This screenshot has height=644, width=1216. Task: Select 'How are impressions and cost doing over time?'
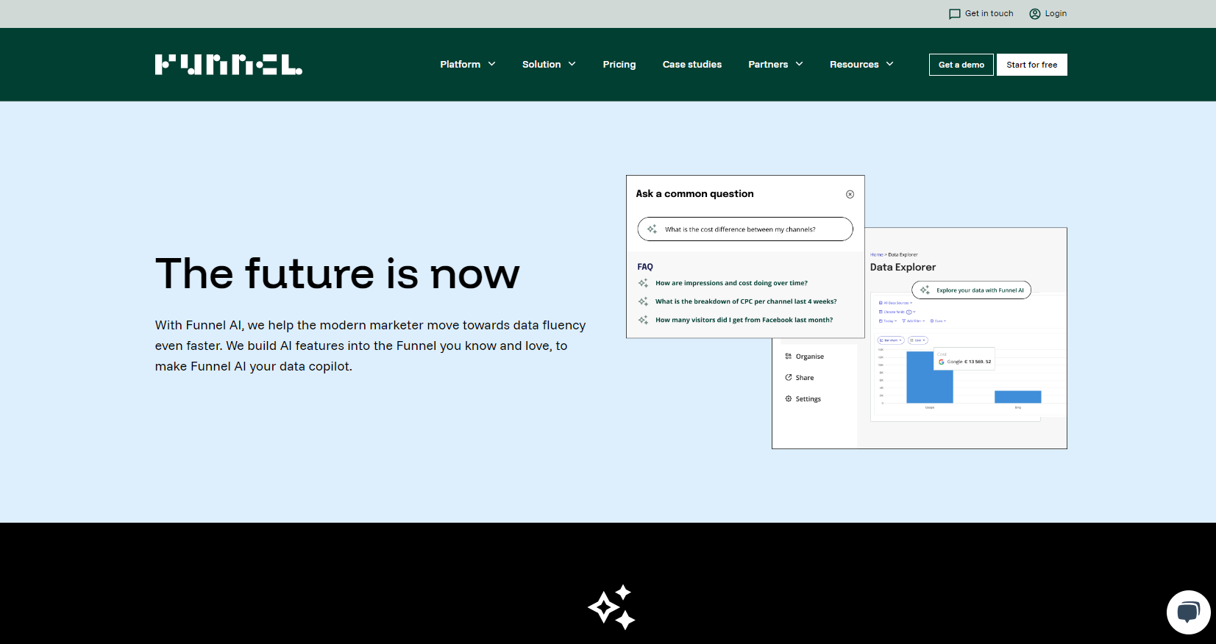coord(731,283)
